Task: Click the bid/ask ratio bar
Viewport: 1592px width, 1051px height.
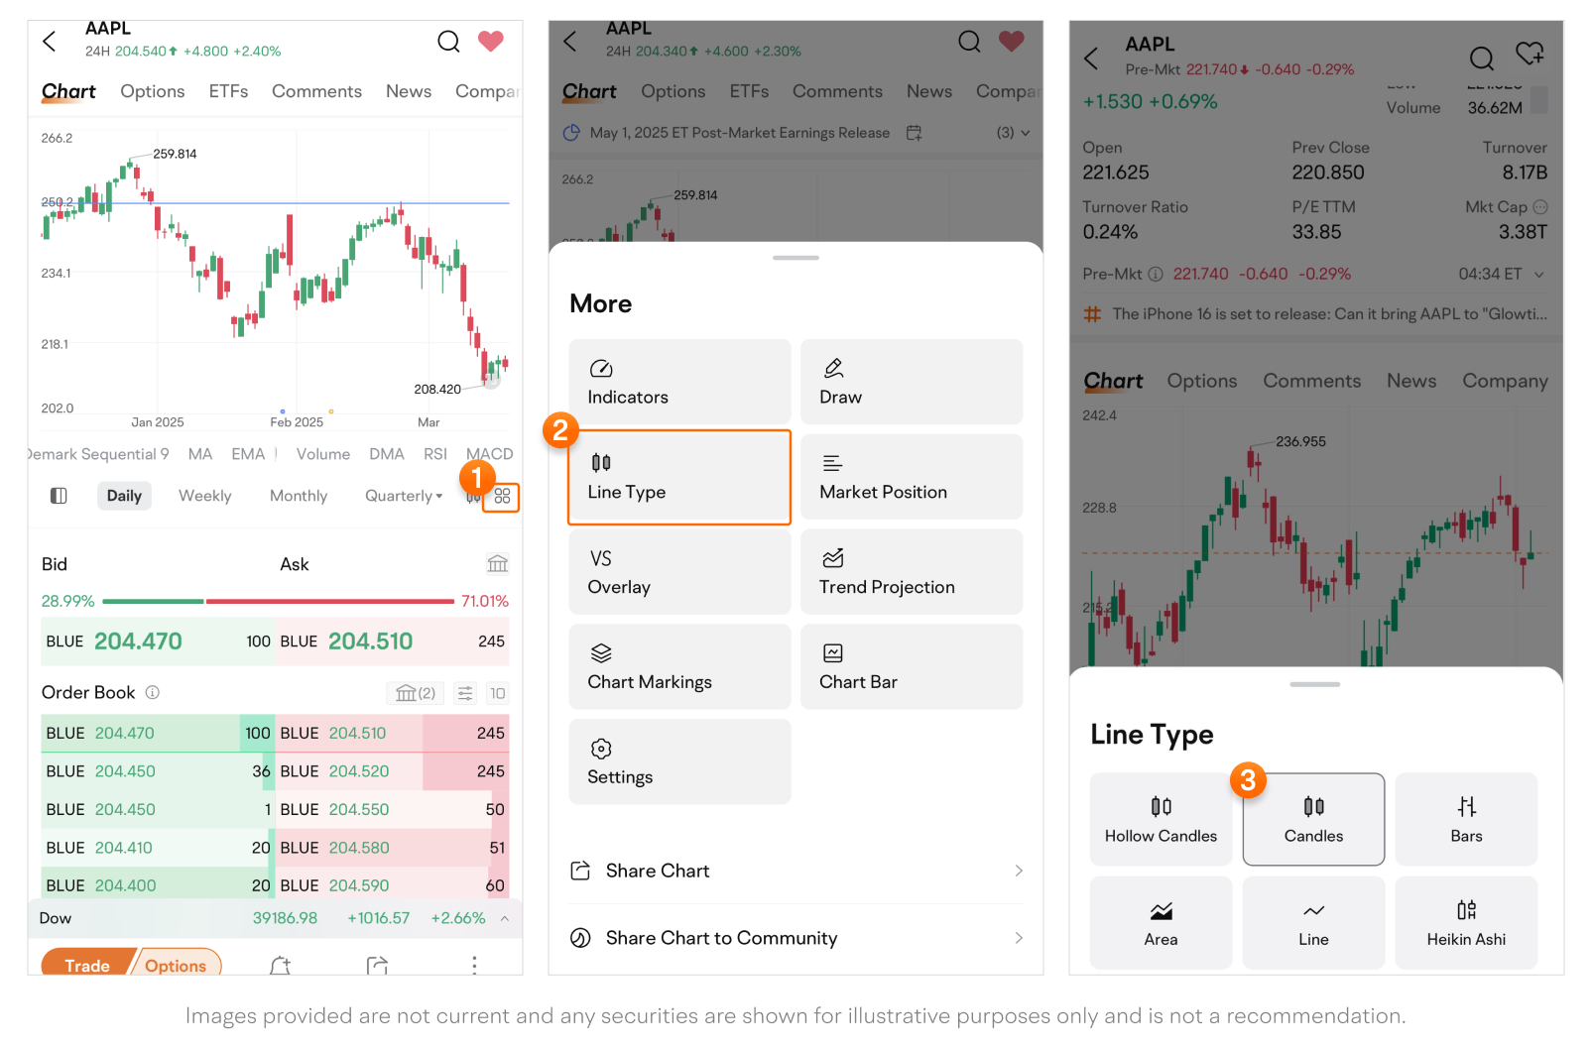Action: [x=278, y=601]
